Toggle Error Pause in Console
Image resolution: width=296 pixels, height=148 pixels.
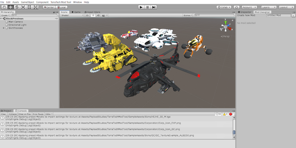38,114
